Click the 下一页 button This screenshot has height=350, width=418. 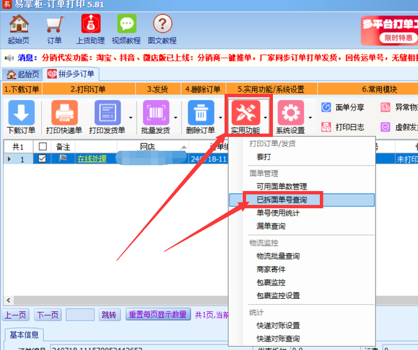click(x=48, y=315)
